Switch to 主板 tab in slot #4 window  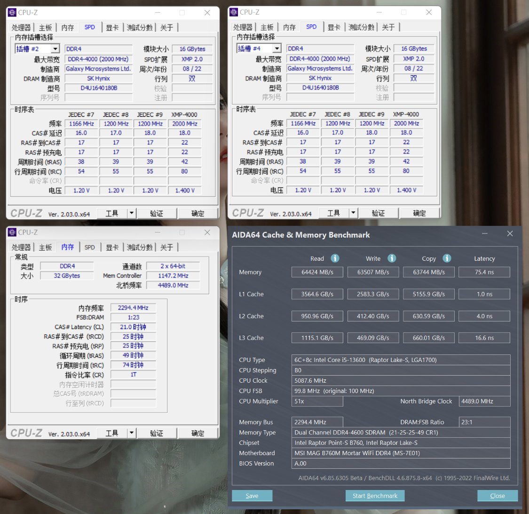[x=267, y=27]
